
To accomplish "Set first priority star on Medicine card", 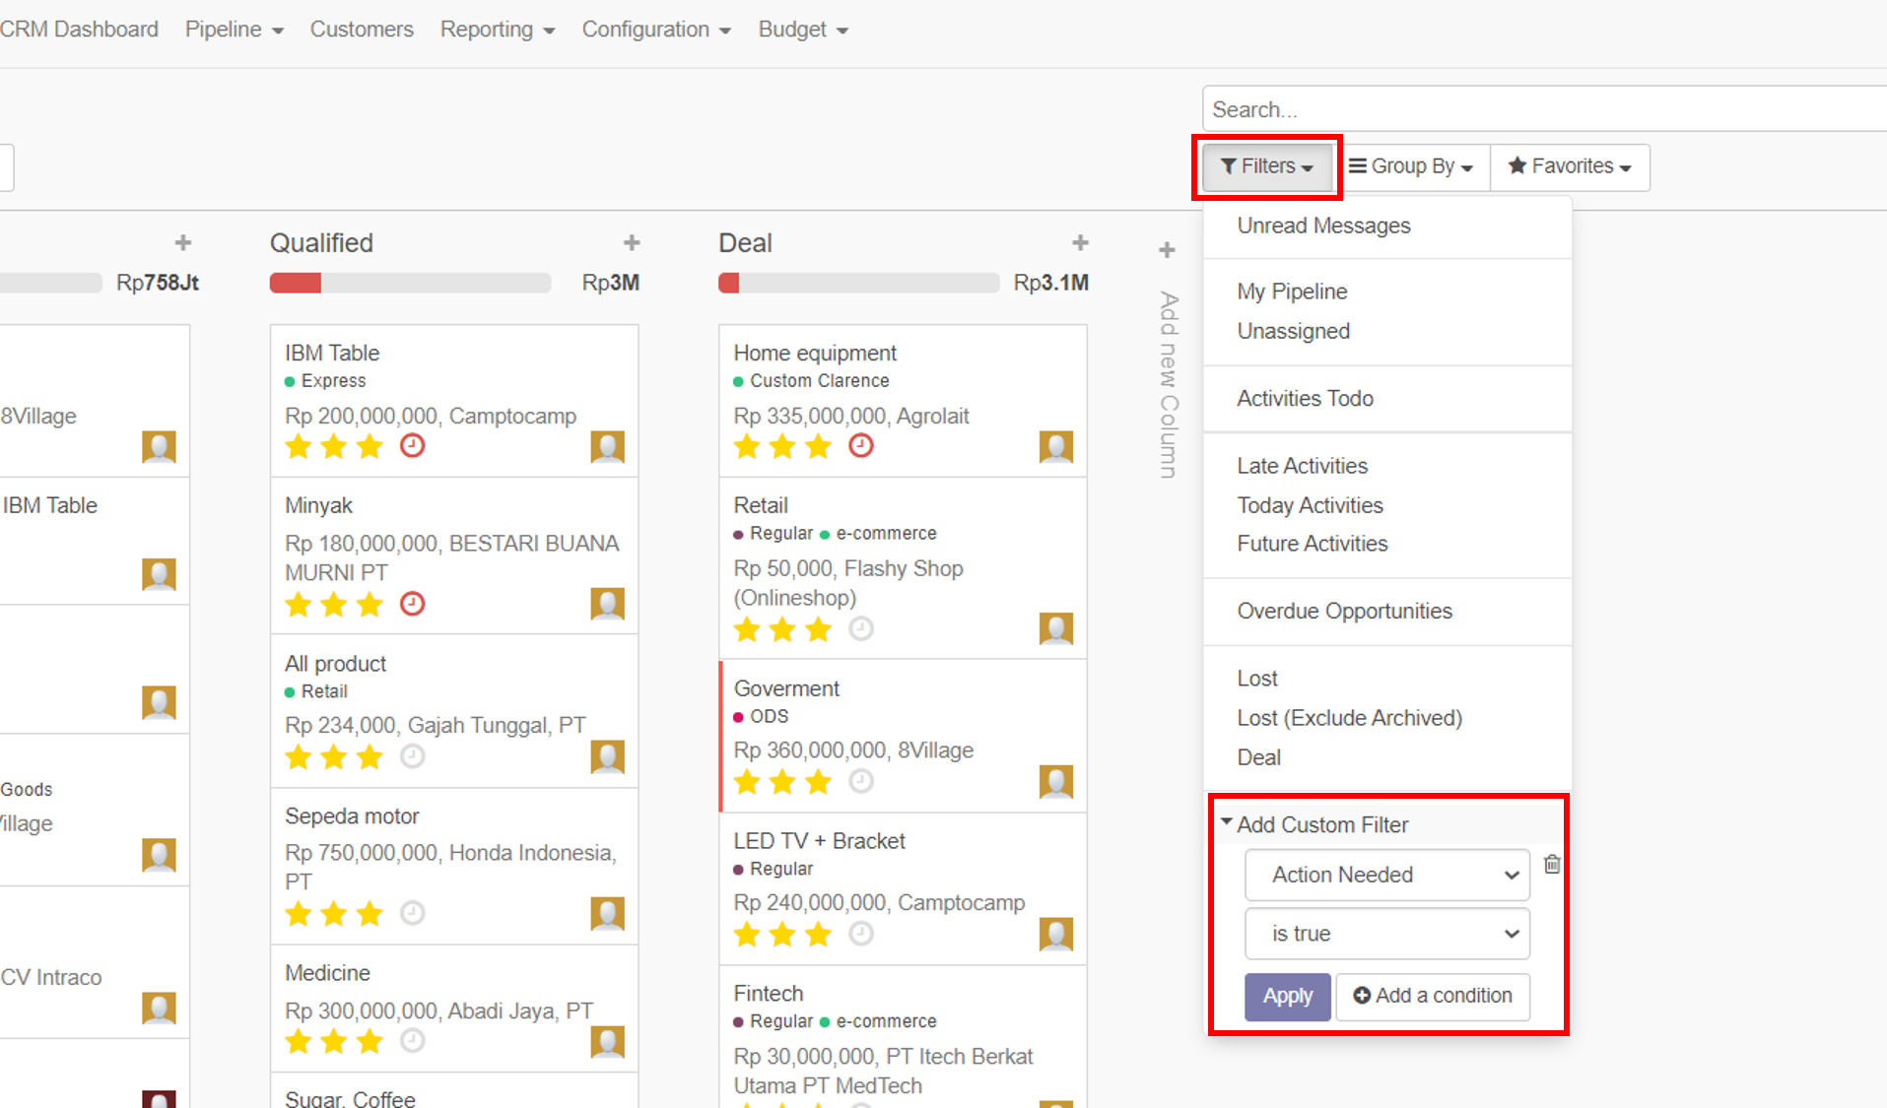I will (x=299, y=1041).
